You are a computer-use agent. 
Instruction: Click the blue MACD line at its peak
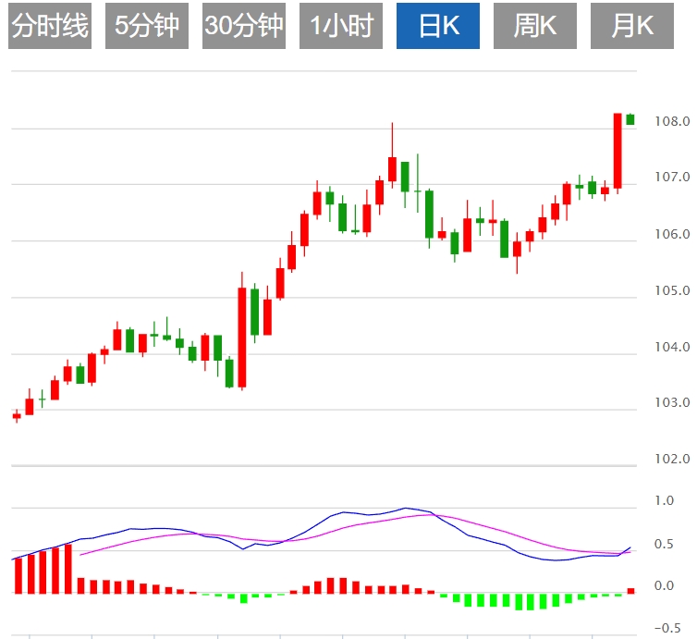[x=404, y=509]
